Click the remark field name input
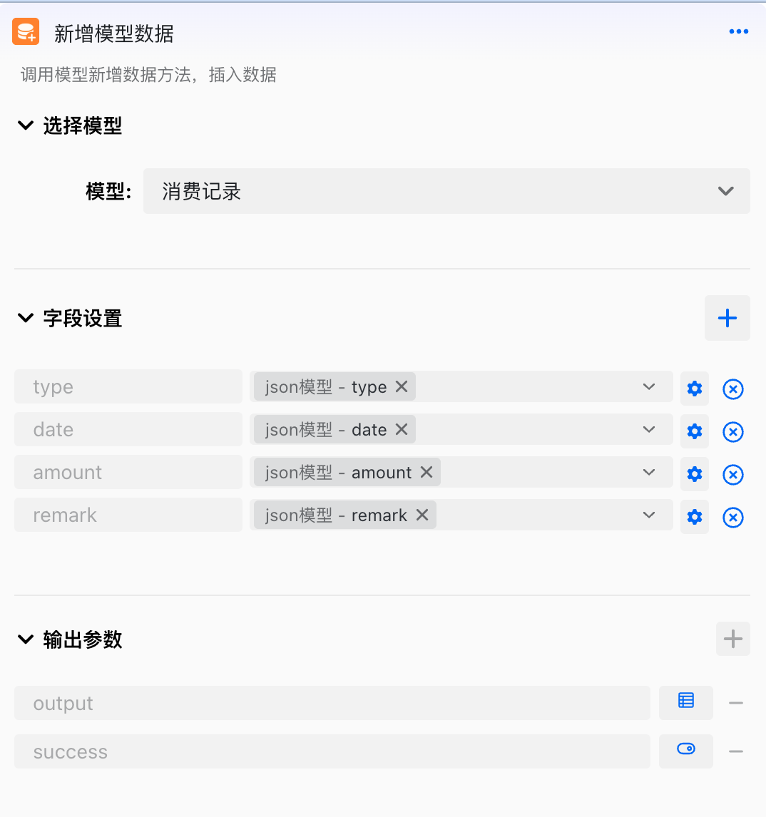This screenshot has height=817, width=766. pyautogui.click(x=128, y=515)
